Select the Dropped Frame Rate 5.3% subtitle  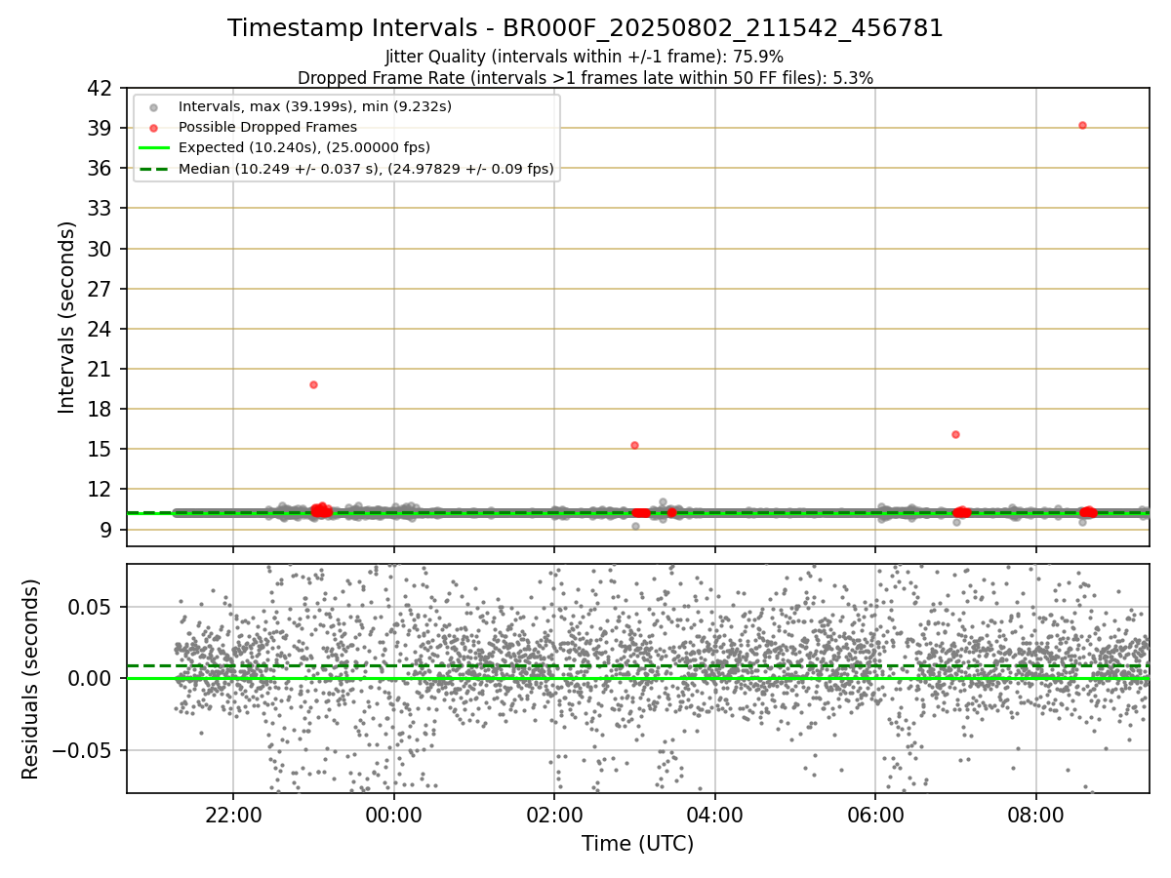(585, 77)
